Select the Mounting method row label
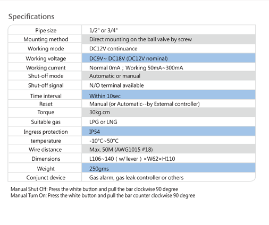Viewport: 269px width, 225px height. [46, 39]
